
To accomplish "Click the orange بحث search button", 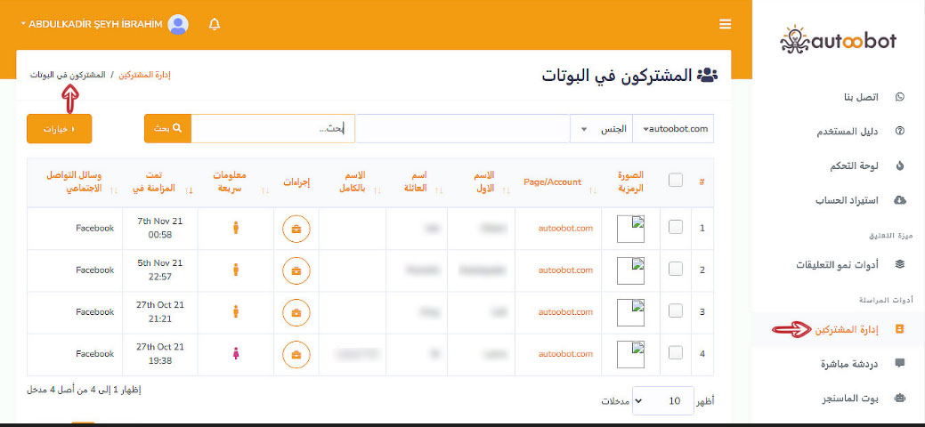I will [167, 129].
